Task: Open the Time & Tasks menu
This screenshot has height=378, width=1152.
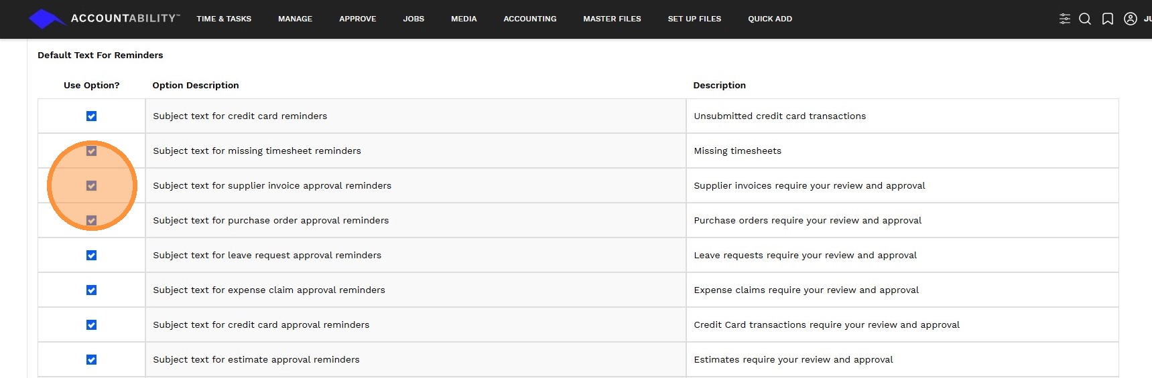Action: click(224, 19)
